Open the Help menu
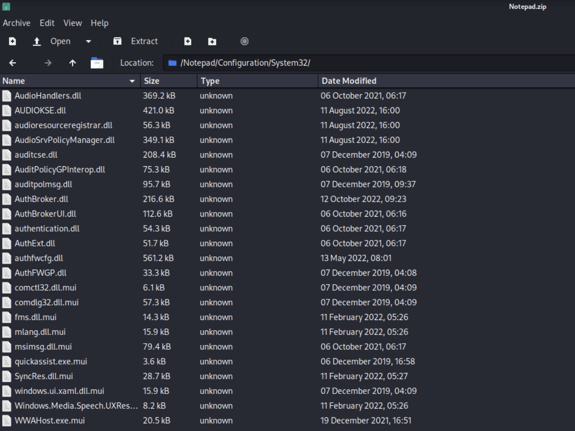 point(100,23)
